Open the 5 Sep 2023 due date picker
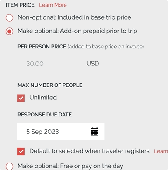Screen dimensions: 168x170 click(61, 132)
